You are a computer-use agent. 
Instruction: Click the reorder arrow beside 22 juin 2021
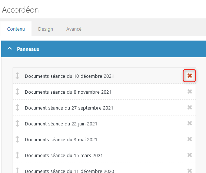click(17, 124)
